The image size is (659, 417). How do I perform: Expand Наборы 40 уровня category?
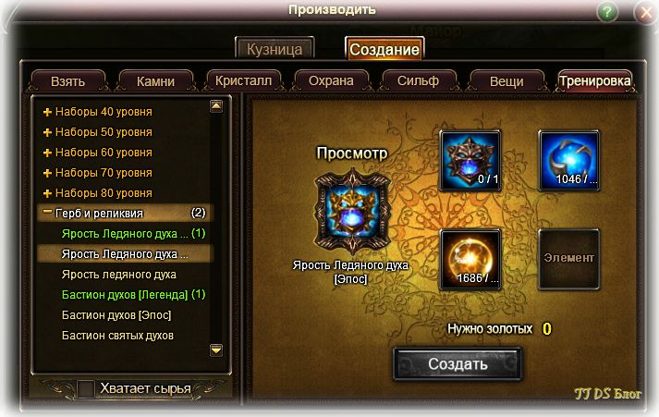[97, 112]
